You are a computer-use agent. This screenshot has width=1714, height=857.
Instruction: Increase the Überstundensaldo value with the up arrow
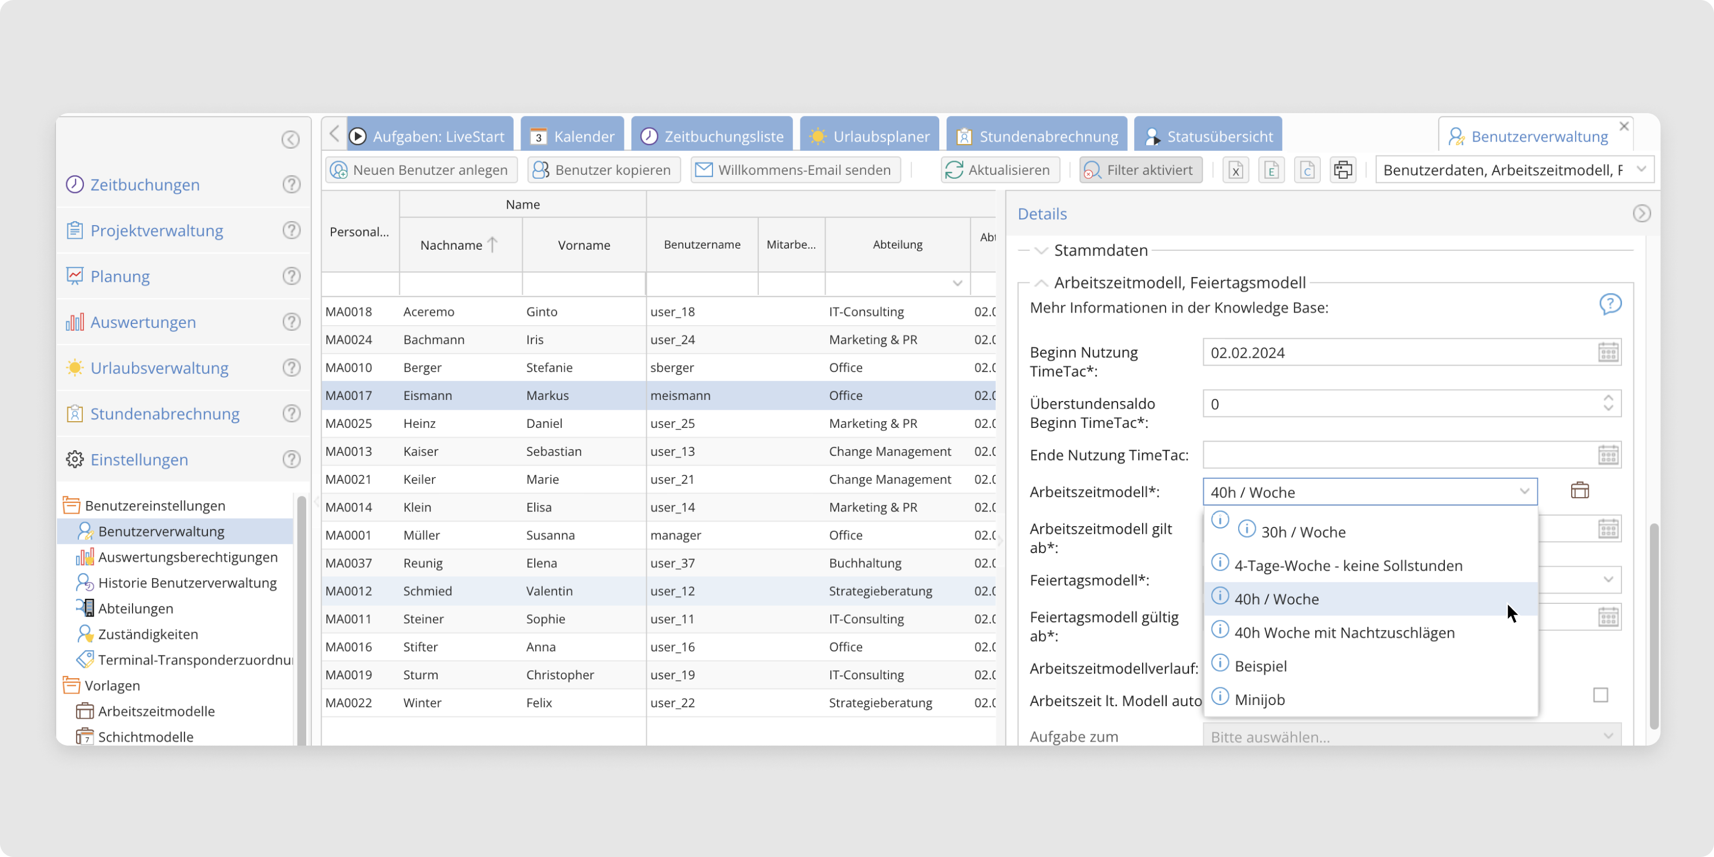coord(1608,399)
